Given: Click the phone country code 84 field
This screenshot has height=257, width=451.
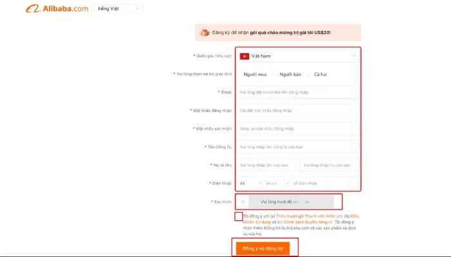Looking at the screenshot, I should pos(247,183).
